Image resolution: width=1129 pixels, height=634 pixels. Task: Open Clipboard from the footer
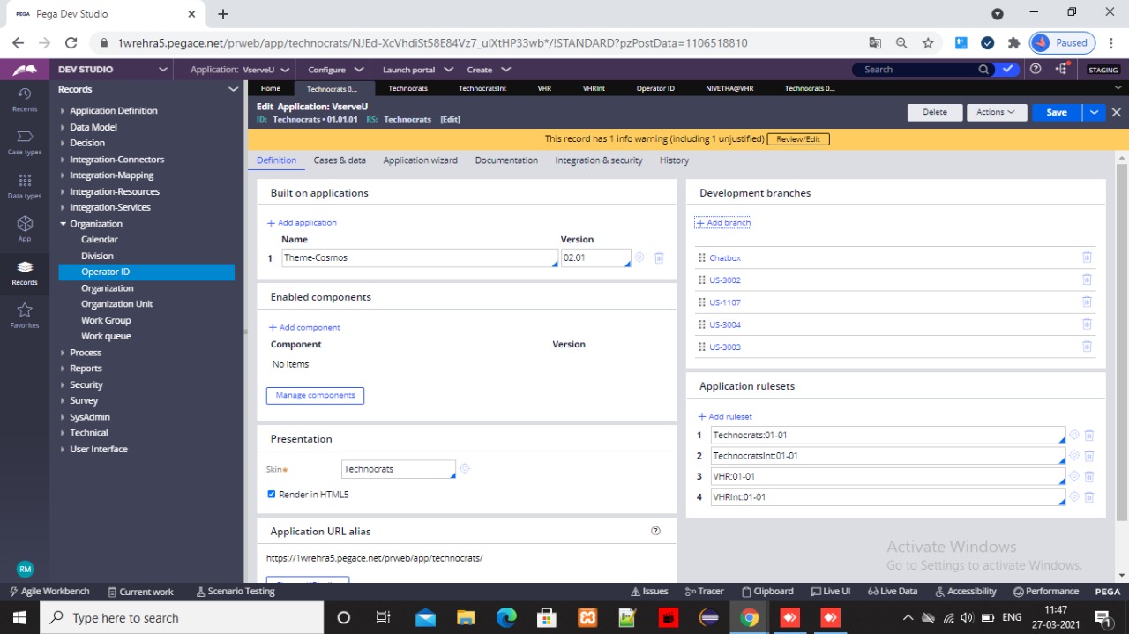[x=767, y=592]
